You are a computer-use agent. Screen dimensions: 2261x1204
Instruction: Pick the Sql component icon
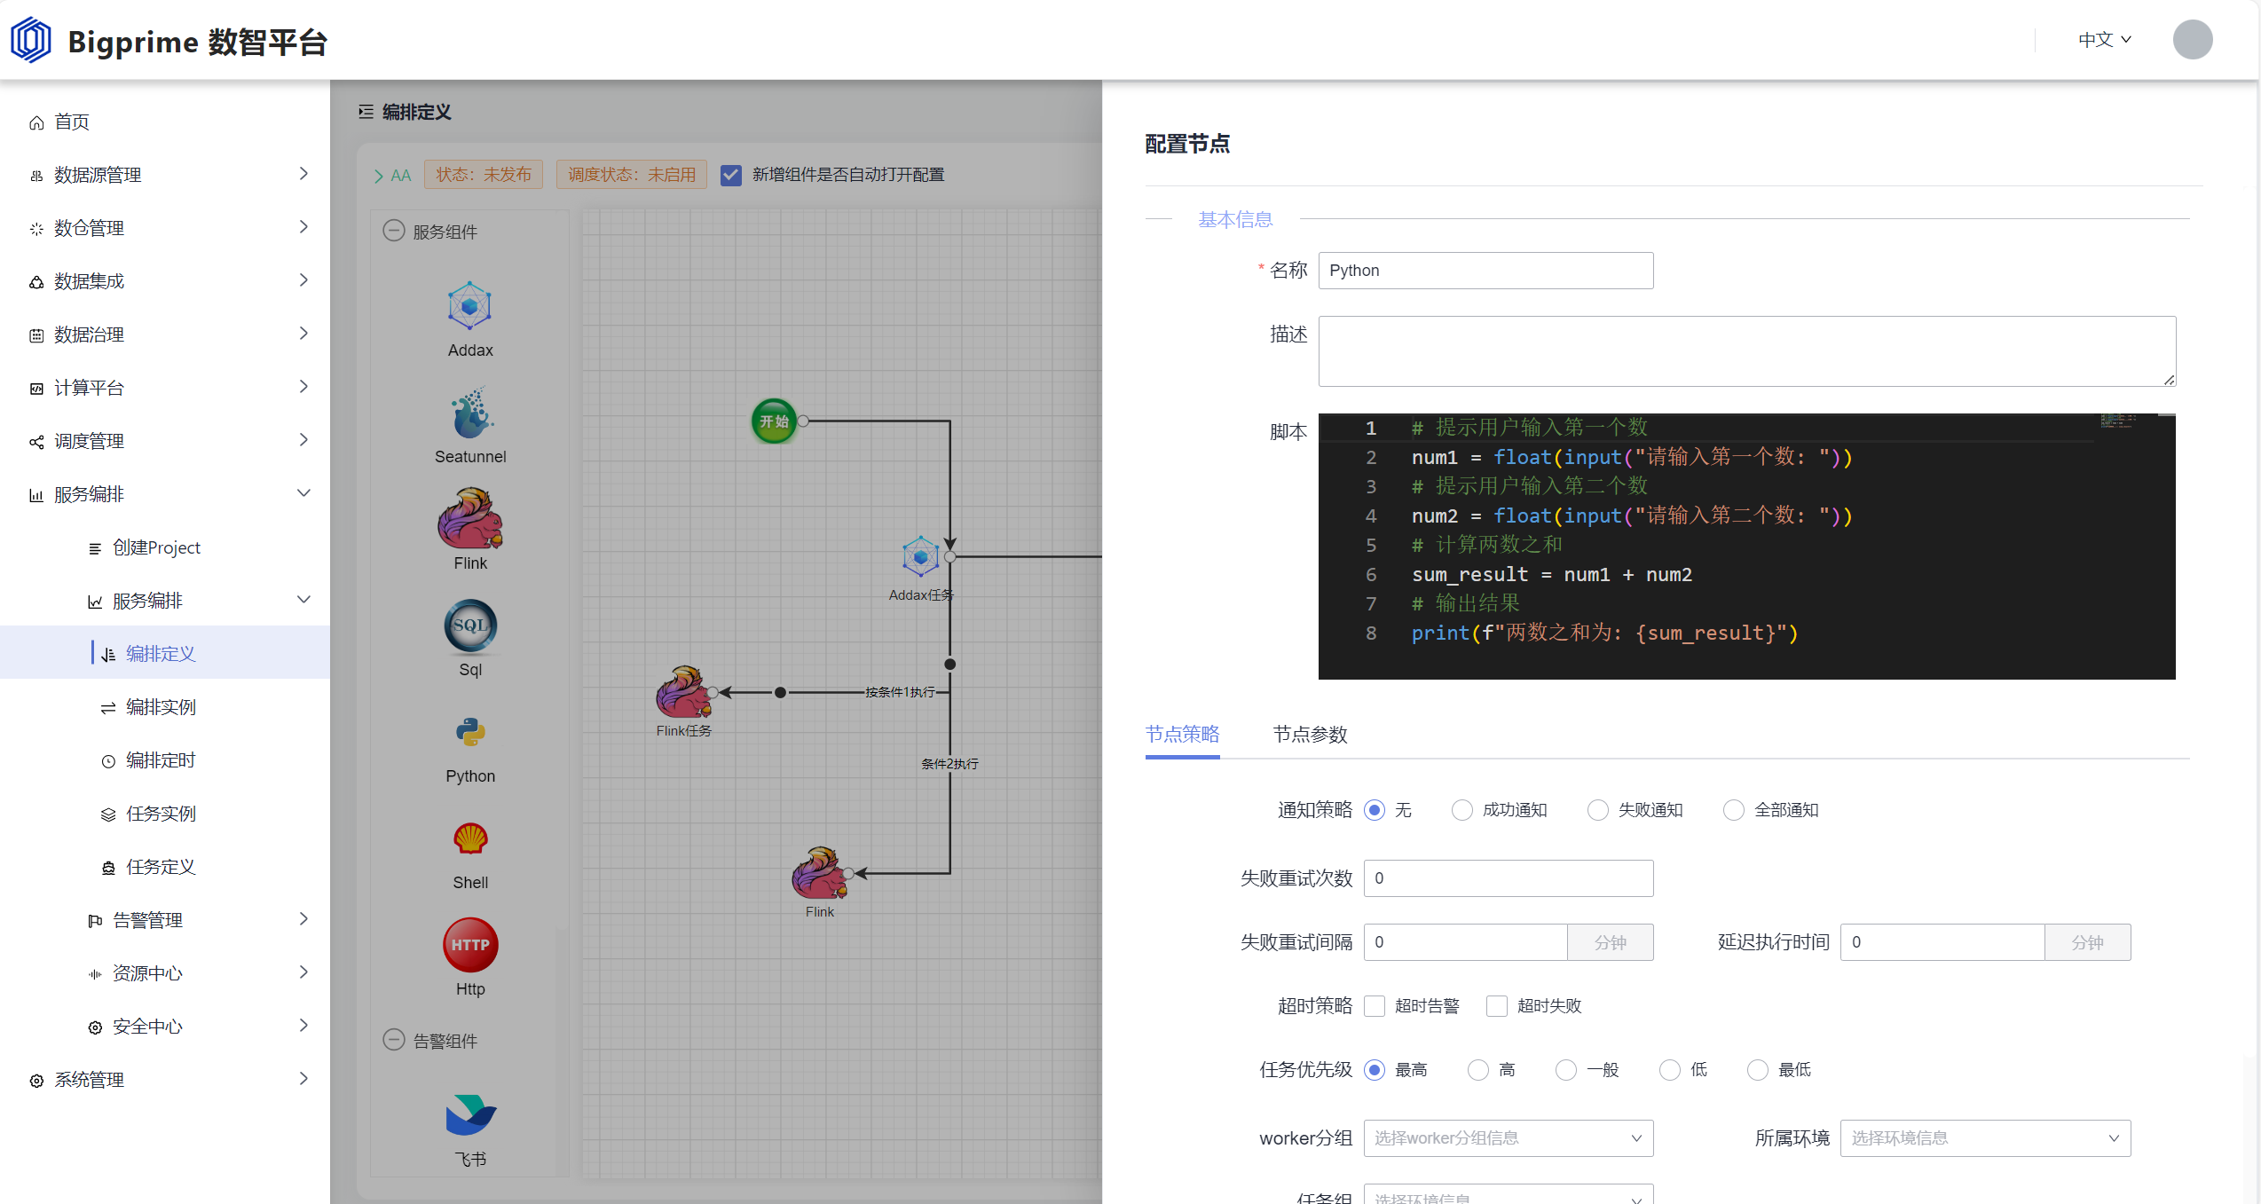[x=470, y=626]
